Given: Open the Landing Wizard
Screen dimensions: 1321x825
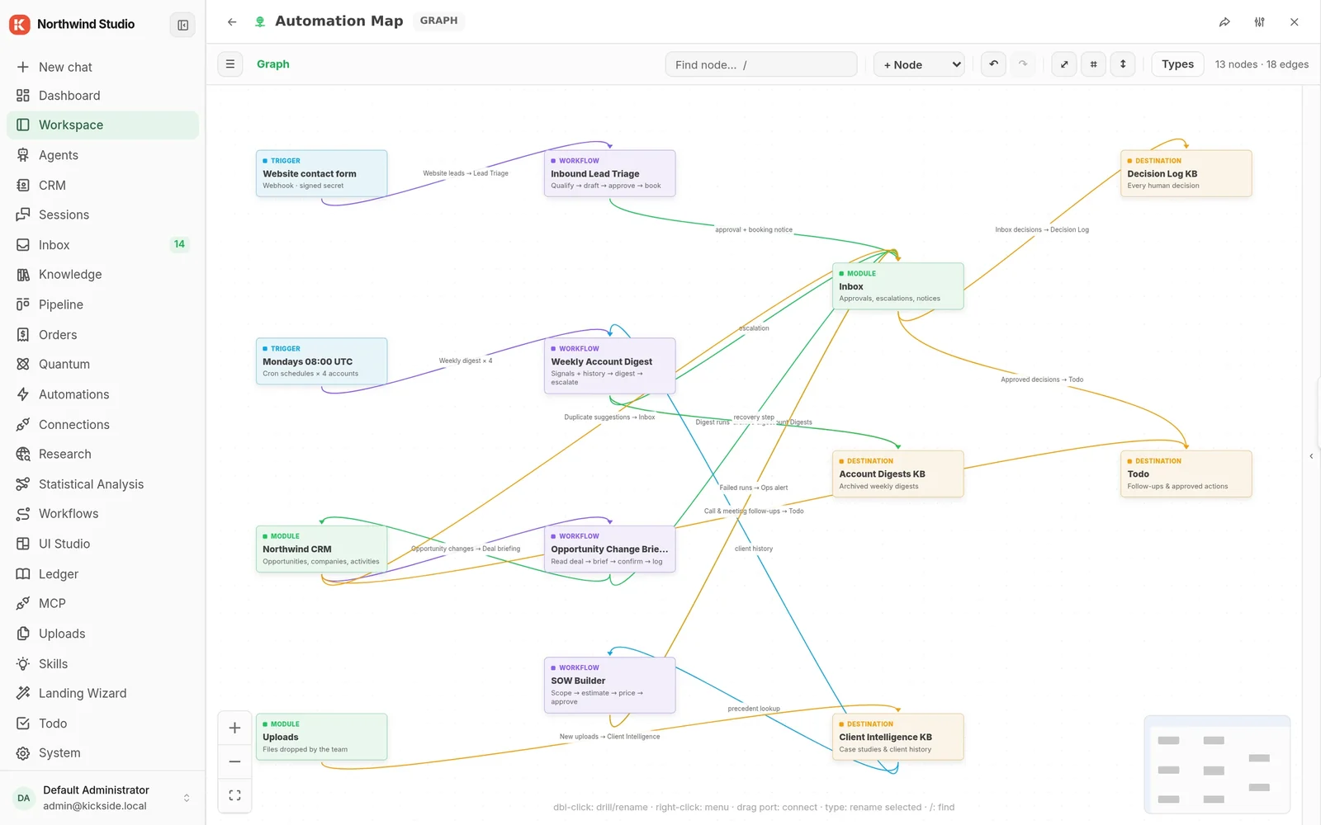Looking at the screenshot, I should 102,693.
